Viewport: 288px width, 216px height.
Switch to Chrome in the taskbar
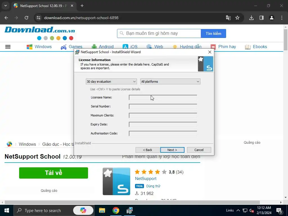coord(116,210)
